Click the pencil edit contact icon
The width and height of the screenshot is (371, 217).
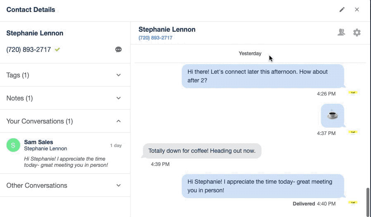coord(342,9)
